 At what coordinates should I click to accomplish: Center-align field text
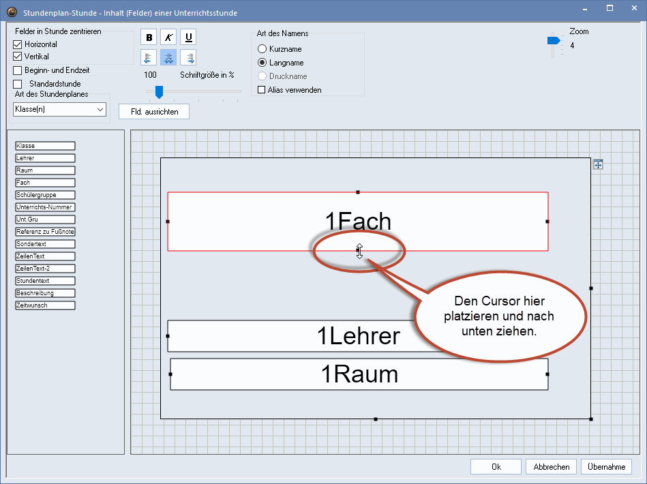click(168, 57)
